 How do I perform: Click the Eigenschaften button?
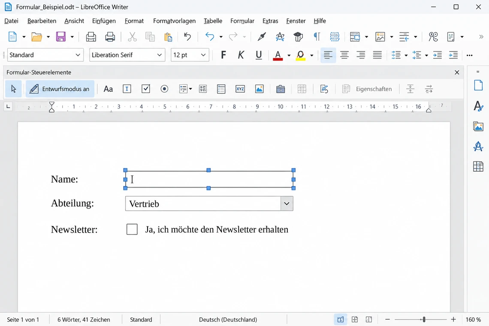[367, 89]
